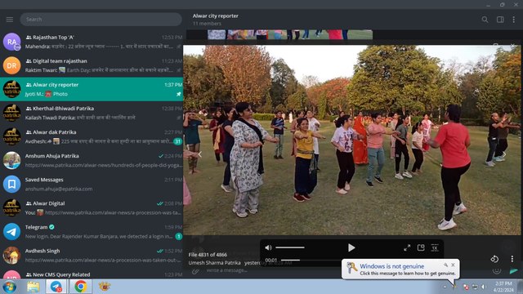Screen dimensions: 523x294
Task: Show hidden system tray icons
Action: click(x=445, y=287)
